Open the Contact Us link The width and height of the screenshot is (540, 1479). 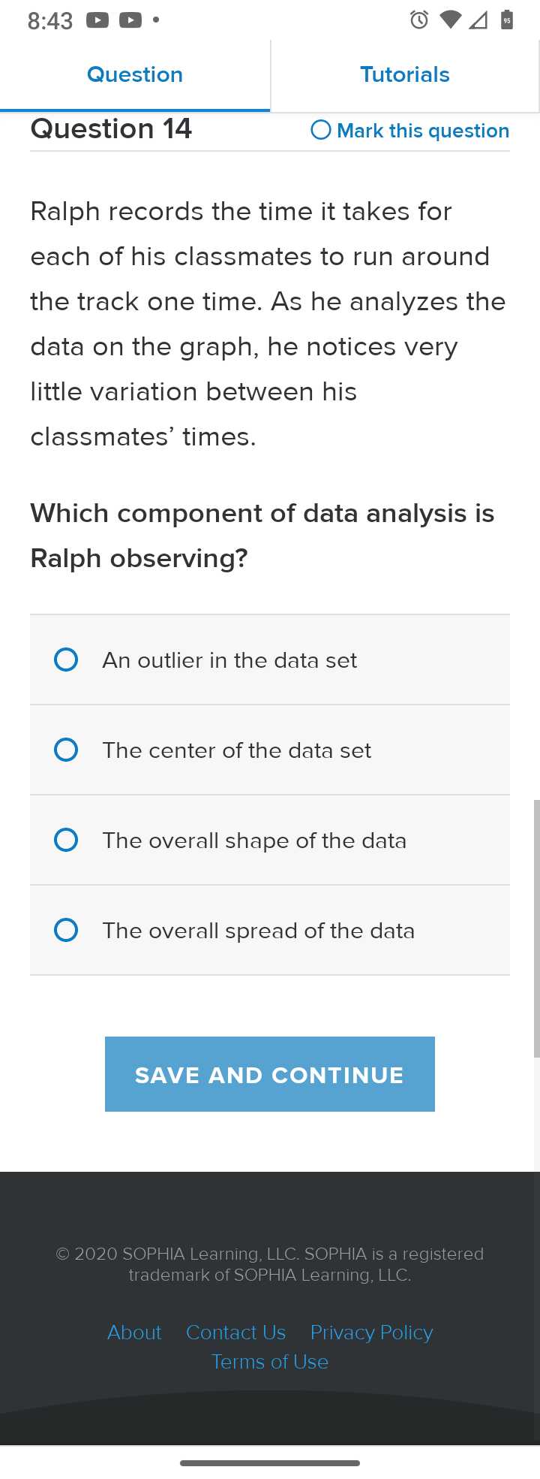click(235, 1333)
